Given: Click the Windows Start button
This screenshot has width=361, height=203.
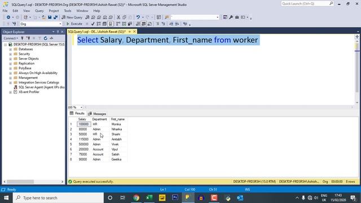Looking at the screenshot, I should [x=6, y=198].
